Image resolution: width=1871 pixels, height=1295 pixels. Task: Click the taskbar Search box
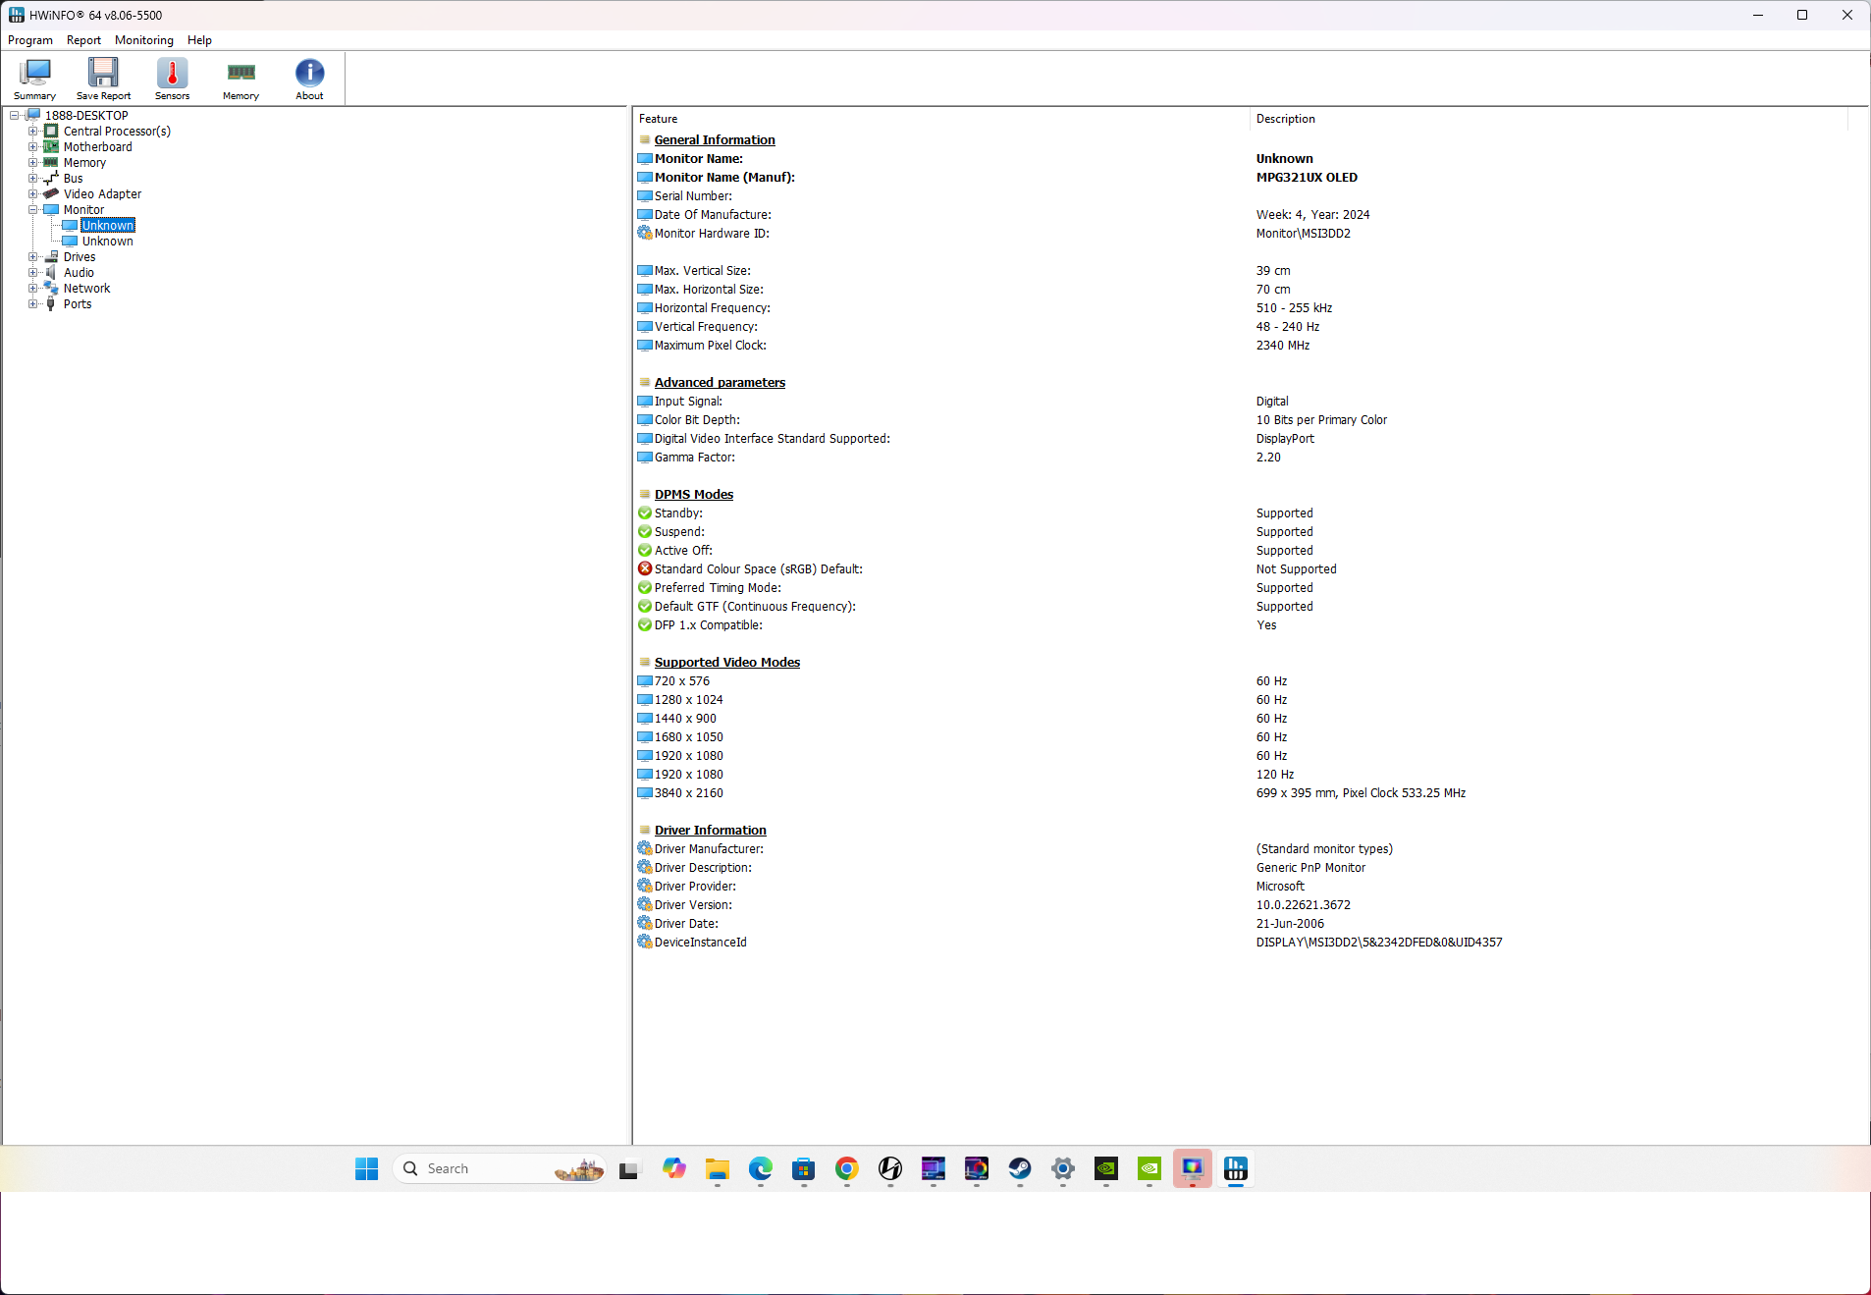click(499, 1168)
